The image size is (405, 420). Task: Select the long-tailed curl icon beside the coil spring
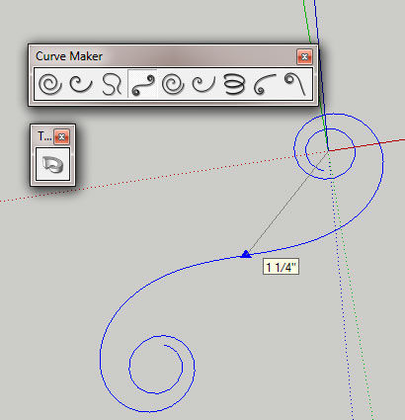(x=203, y=84)
